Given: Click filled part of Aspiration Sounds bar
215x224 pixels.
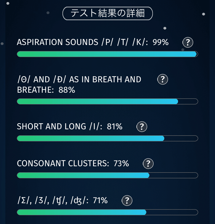Looking at the screenshot, I should 106,54.
